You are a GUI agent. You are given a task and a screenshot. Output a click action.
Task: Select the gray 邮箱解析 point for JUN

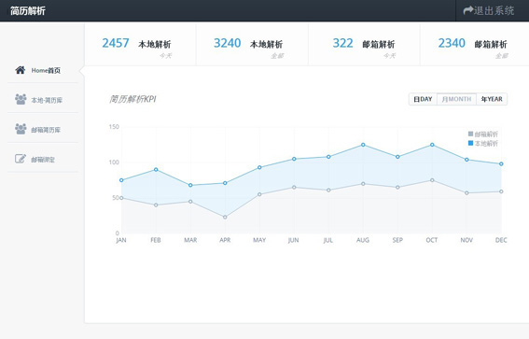pyautogui.click(x=294, y=187)
